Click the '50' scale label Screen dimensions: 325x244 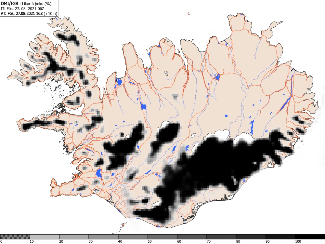tap(149, 241)
